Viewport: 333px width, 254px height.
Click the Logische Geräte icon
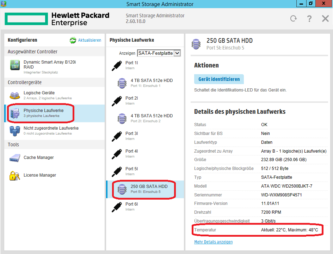click(x=15, y=96)
